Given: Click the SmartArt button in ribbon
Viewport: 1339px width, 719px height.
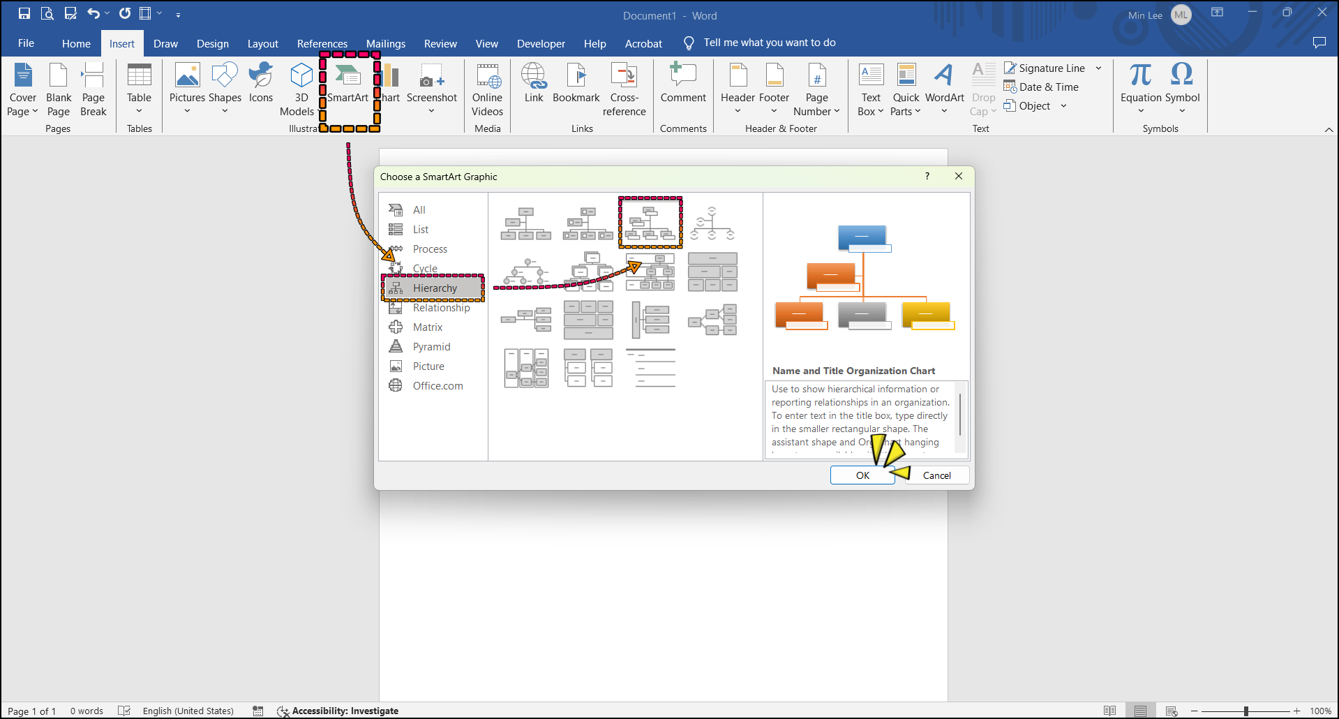Looking at the screenshot, I should pyautogui.click(x=347, y=83).
